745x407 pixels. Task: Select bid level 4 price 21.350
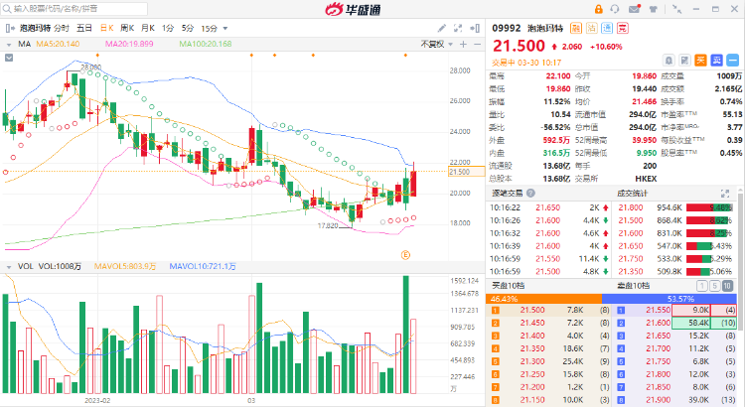[x=532, y=348]
